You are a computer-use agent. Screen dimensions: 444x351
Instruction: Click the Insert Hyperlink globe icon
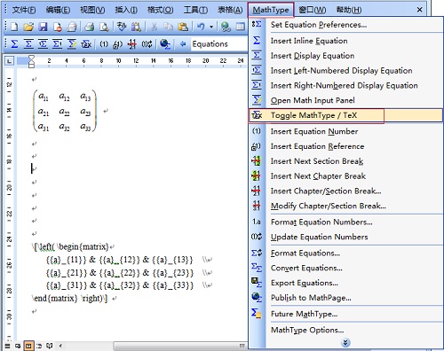pyautogui.click(x=226, y=27)
